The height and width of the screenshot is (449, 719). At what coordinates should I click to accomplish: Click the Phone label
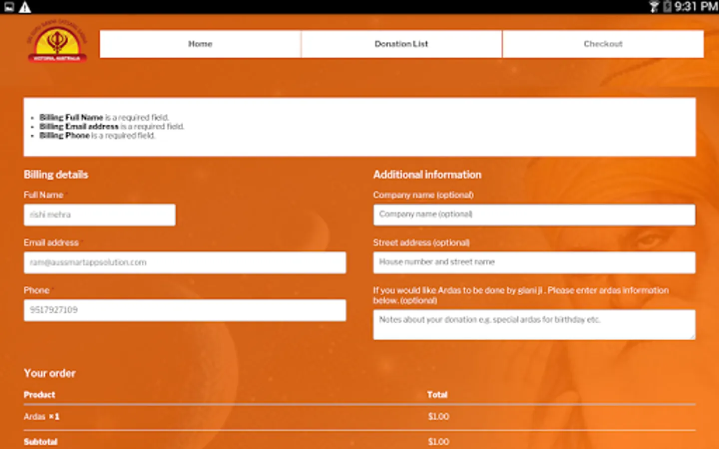(x=36, y=290)
